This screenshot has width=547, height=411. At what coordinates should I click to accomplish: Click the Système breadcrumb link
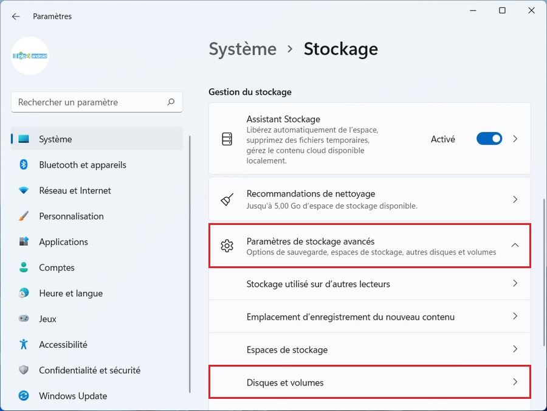243,49
